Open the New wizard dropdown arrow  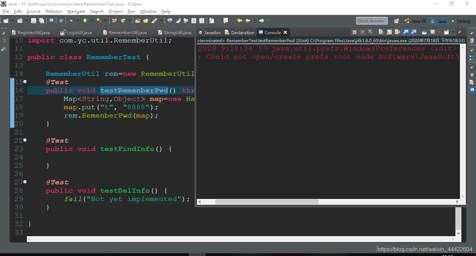pos(13,21)
